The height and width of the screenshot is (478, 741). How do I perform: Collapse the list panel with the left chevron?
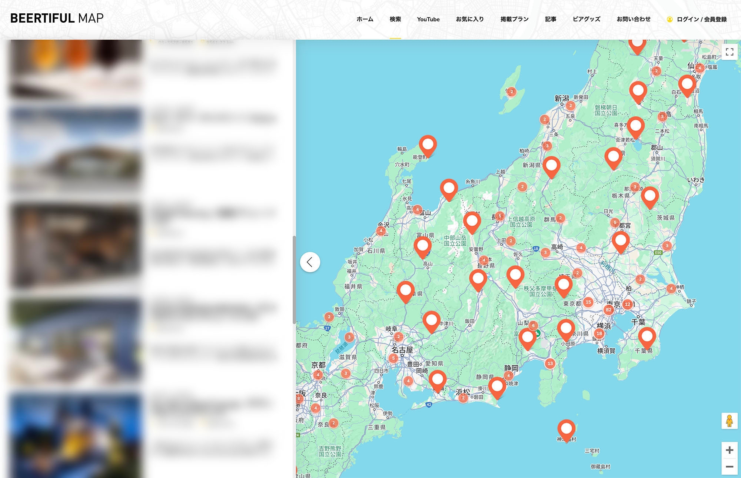[x=310, y=262]
